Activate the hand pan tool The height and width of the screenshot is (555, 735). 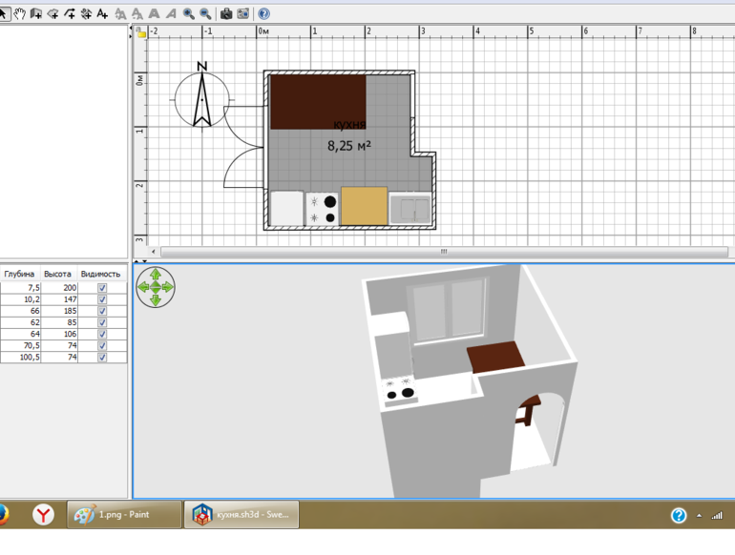click(x=20, y=13)
